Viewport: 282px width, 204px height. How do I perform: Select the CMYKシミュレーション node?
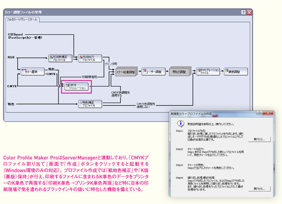pos(77,87)
